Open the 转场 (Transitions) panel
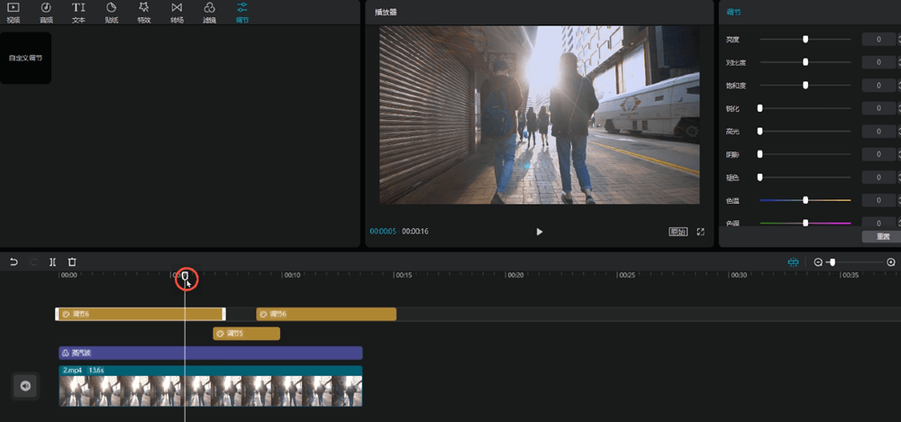This screenshot has height=422, width=901. (177, 12)
